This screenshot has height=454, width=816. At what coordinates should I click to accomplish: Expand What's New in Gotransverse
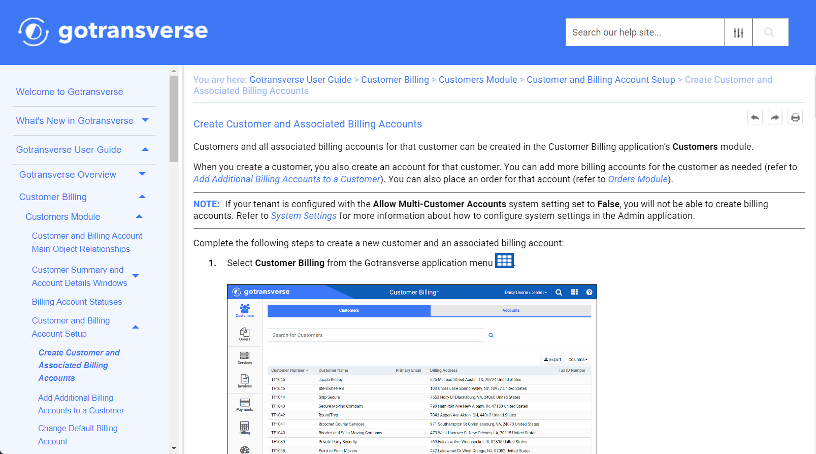pyautogui.click(x=145, y=120)
